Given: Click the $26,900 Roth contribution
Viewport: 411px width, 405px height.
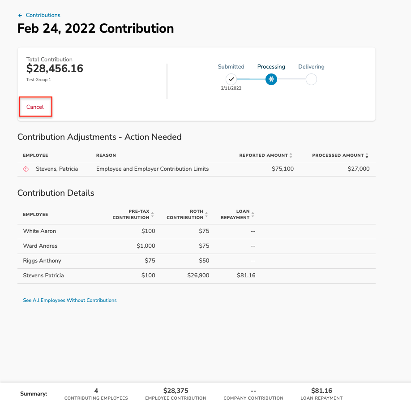Looking at the screenshot, I should click(198, 276).
